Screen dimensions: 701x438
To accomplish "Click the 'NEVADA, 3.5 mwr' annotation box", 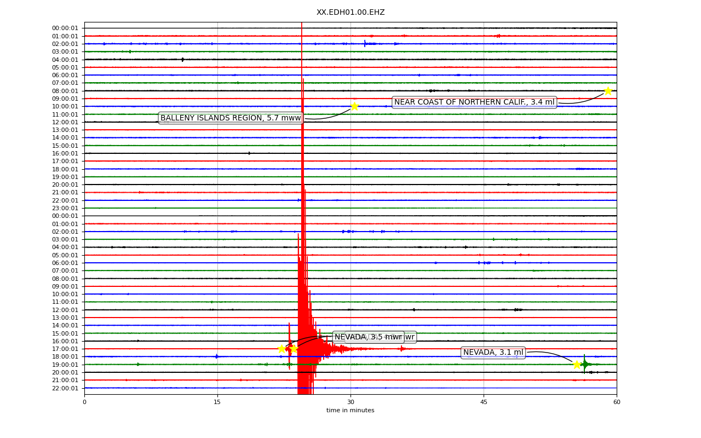I will (369, 337).
